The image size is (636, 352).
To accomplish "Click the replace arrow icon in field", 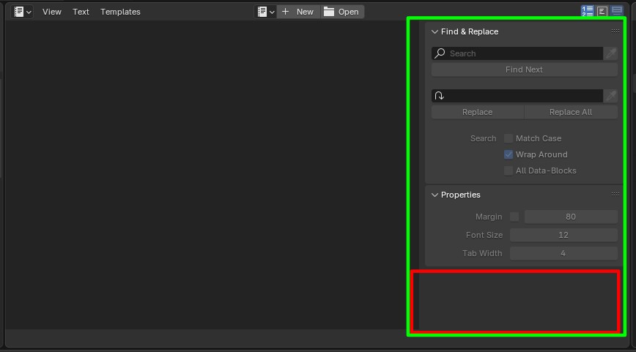I will tap(440, 96).
